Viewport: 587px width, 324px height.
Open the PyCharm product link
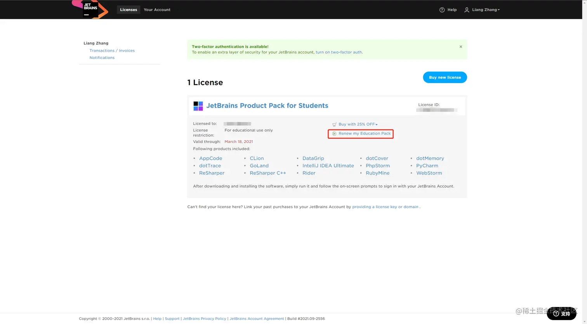(x=427, y=165)
